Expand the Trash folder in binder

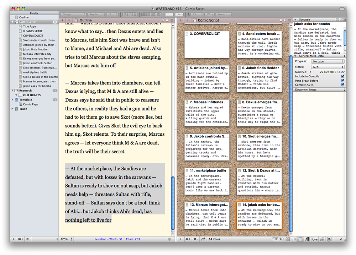13,109
